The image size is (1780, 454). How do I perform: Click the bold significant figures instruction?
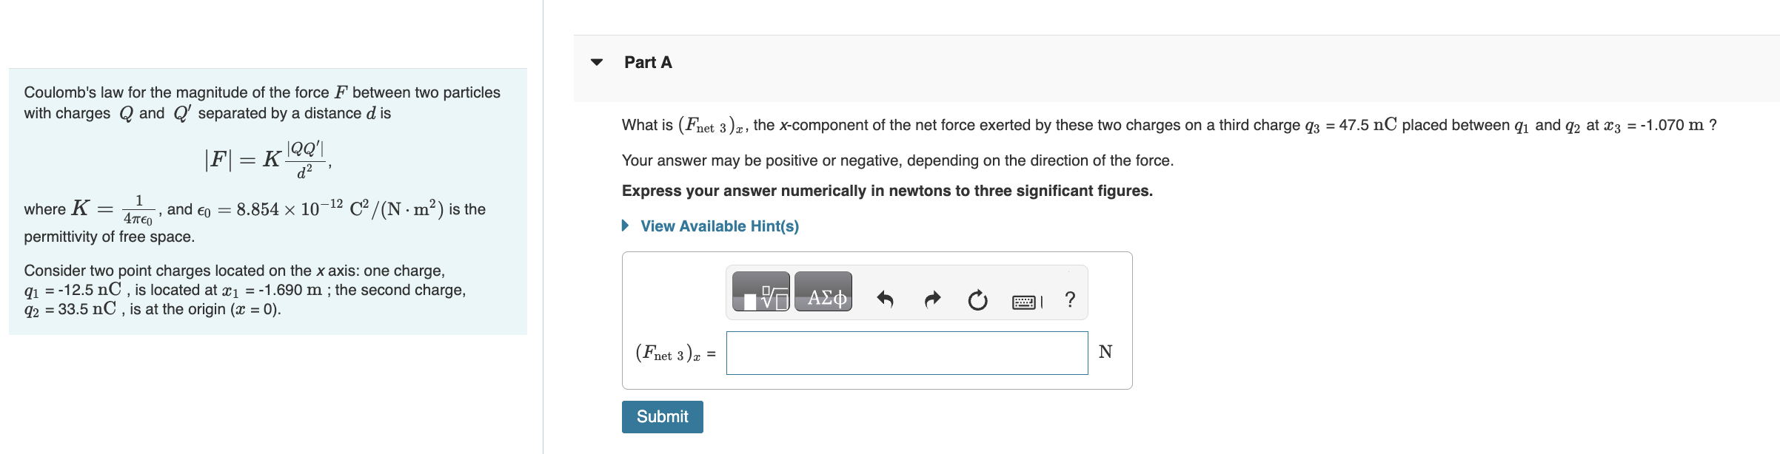(886, 191)
